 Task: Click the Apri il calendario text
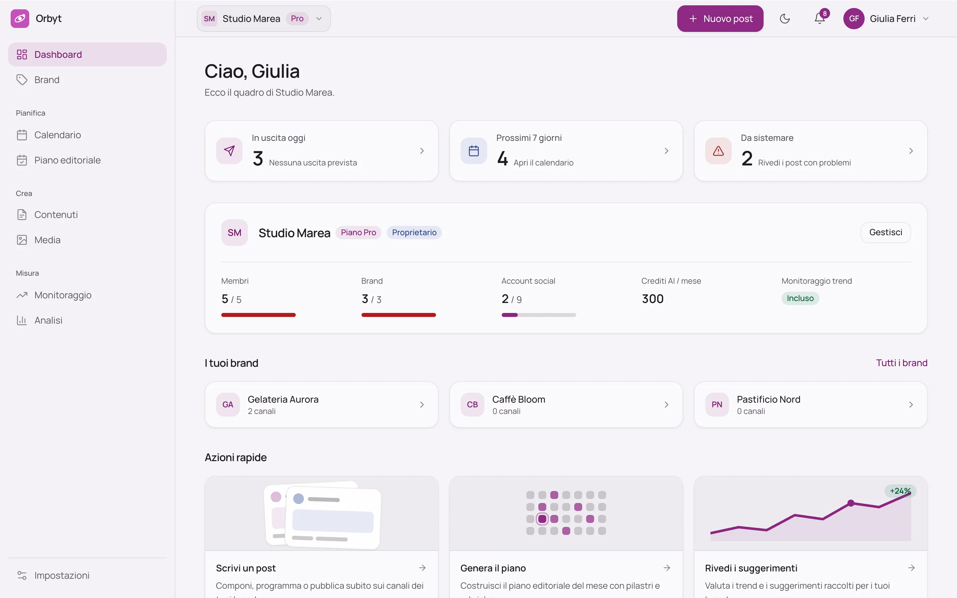click(543, 162)
